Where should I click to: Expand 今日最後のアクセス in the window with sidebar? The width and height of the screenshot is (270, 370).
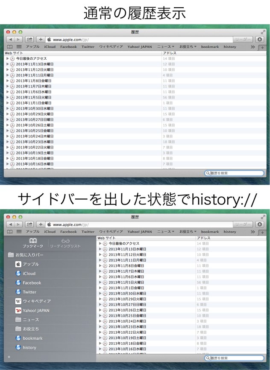point(100,244)
